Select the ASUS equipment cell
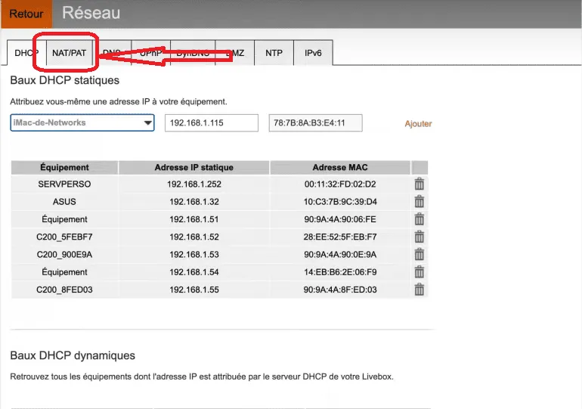 (x=64, y=202)
